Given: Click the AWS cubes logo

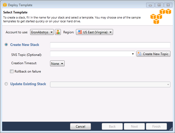Looking at the screenshot, I should coord(161,16).
